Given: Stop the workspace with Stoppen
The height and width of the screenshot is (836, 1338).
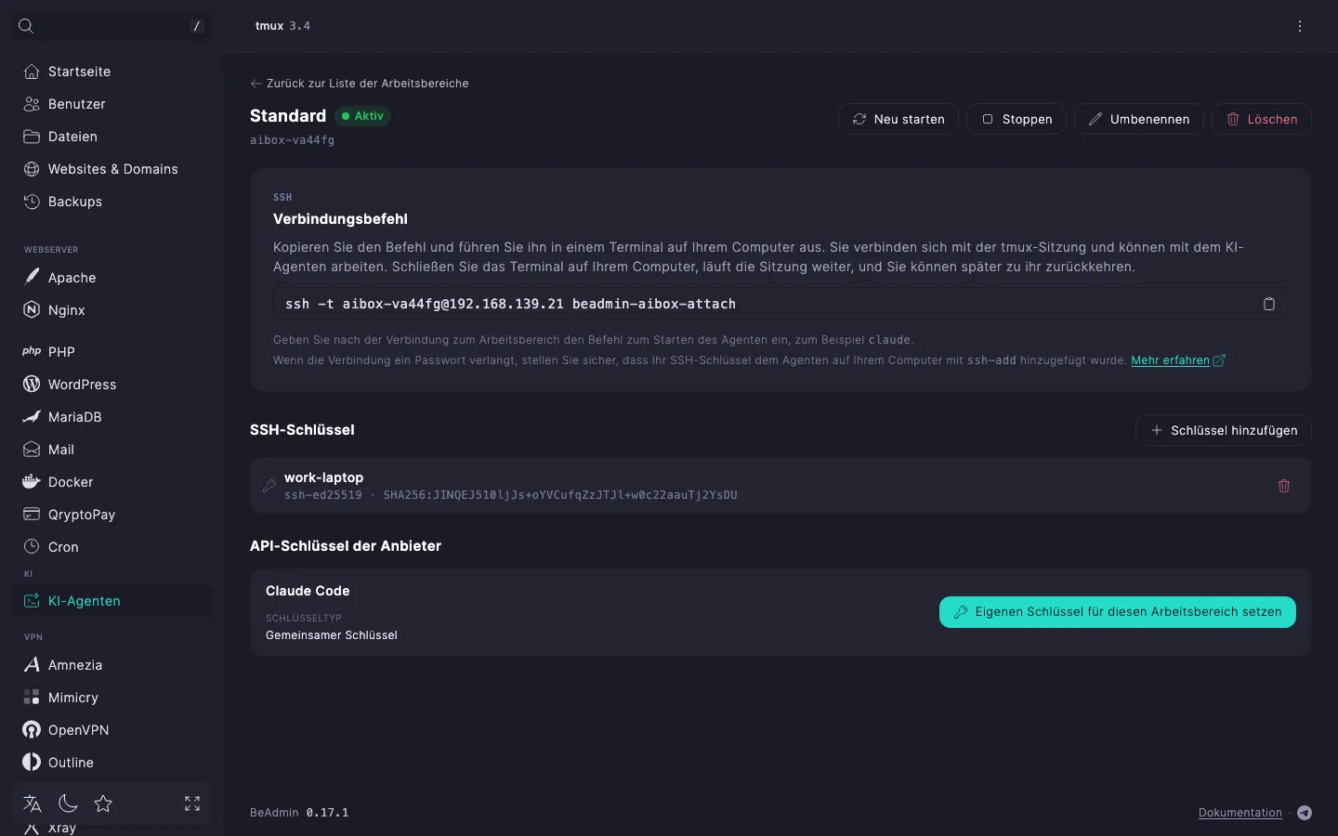Looking at the screenshot, I should coord(1017,119).
